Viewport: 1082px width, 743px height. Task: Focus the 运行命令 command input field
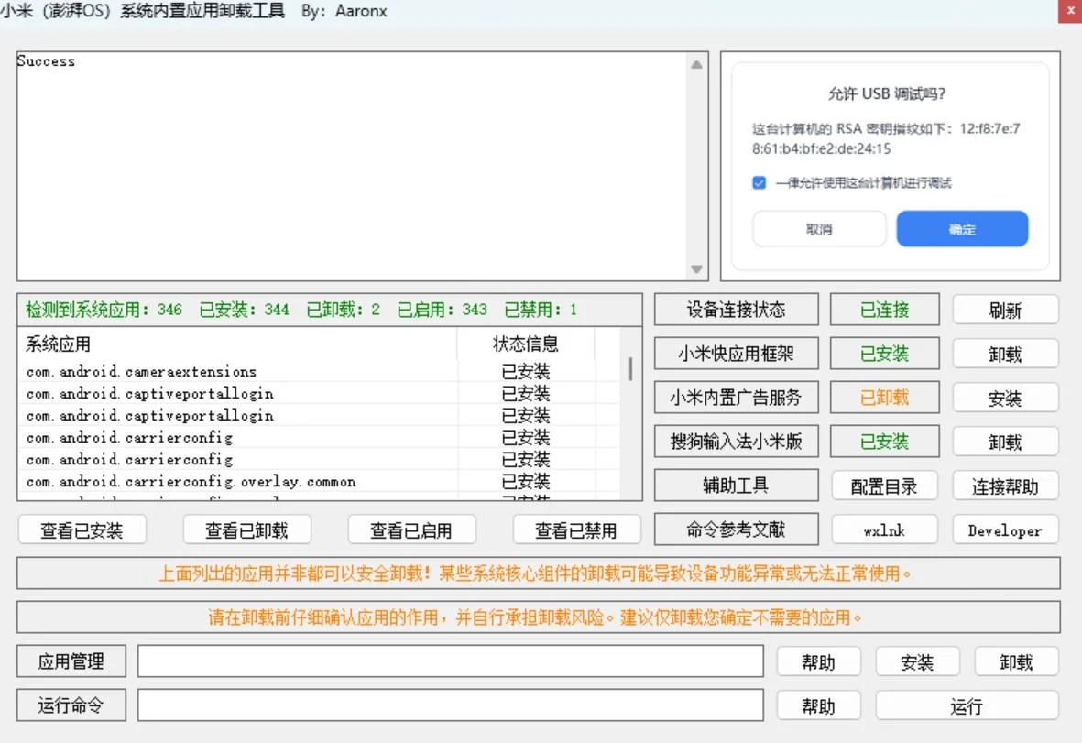(451, 705)
